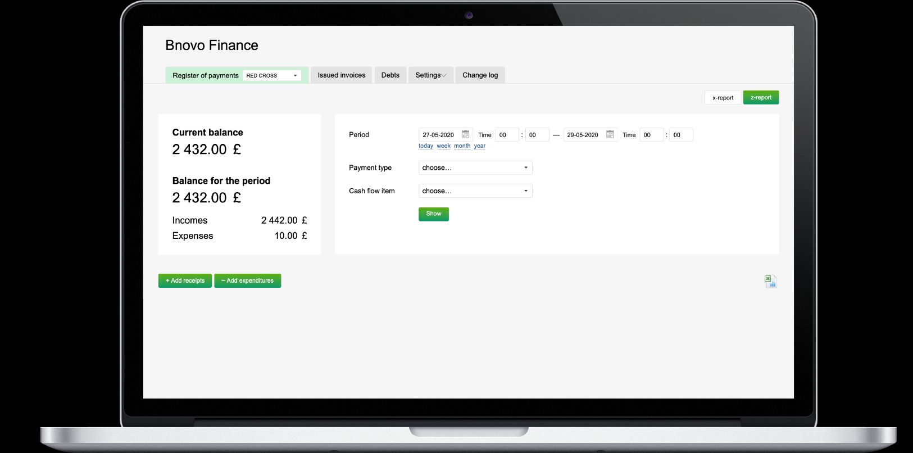Set period to today
913x453 pixels.
tap(426, 146)
